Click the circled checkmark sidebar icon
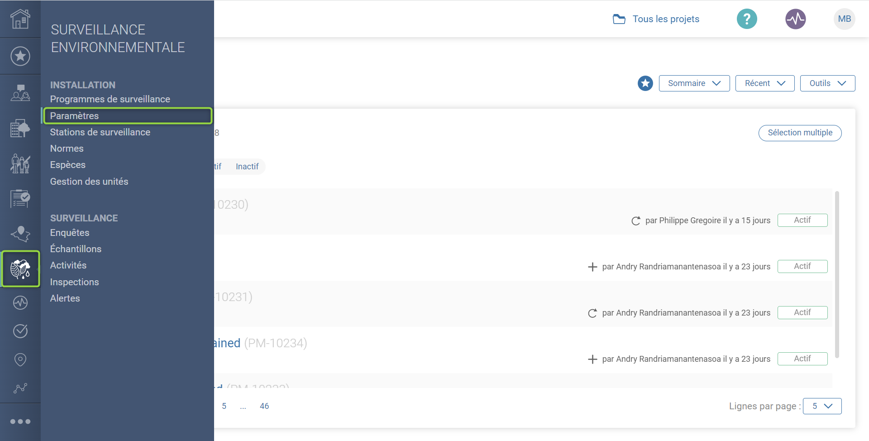 point(20,331)
